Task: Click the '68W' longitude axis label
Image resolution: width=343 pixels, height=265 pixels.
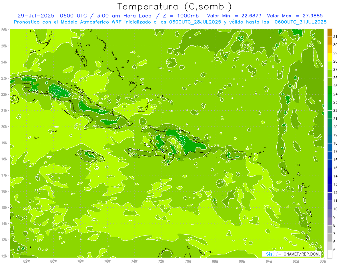Action: 215,261
